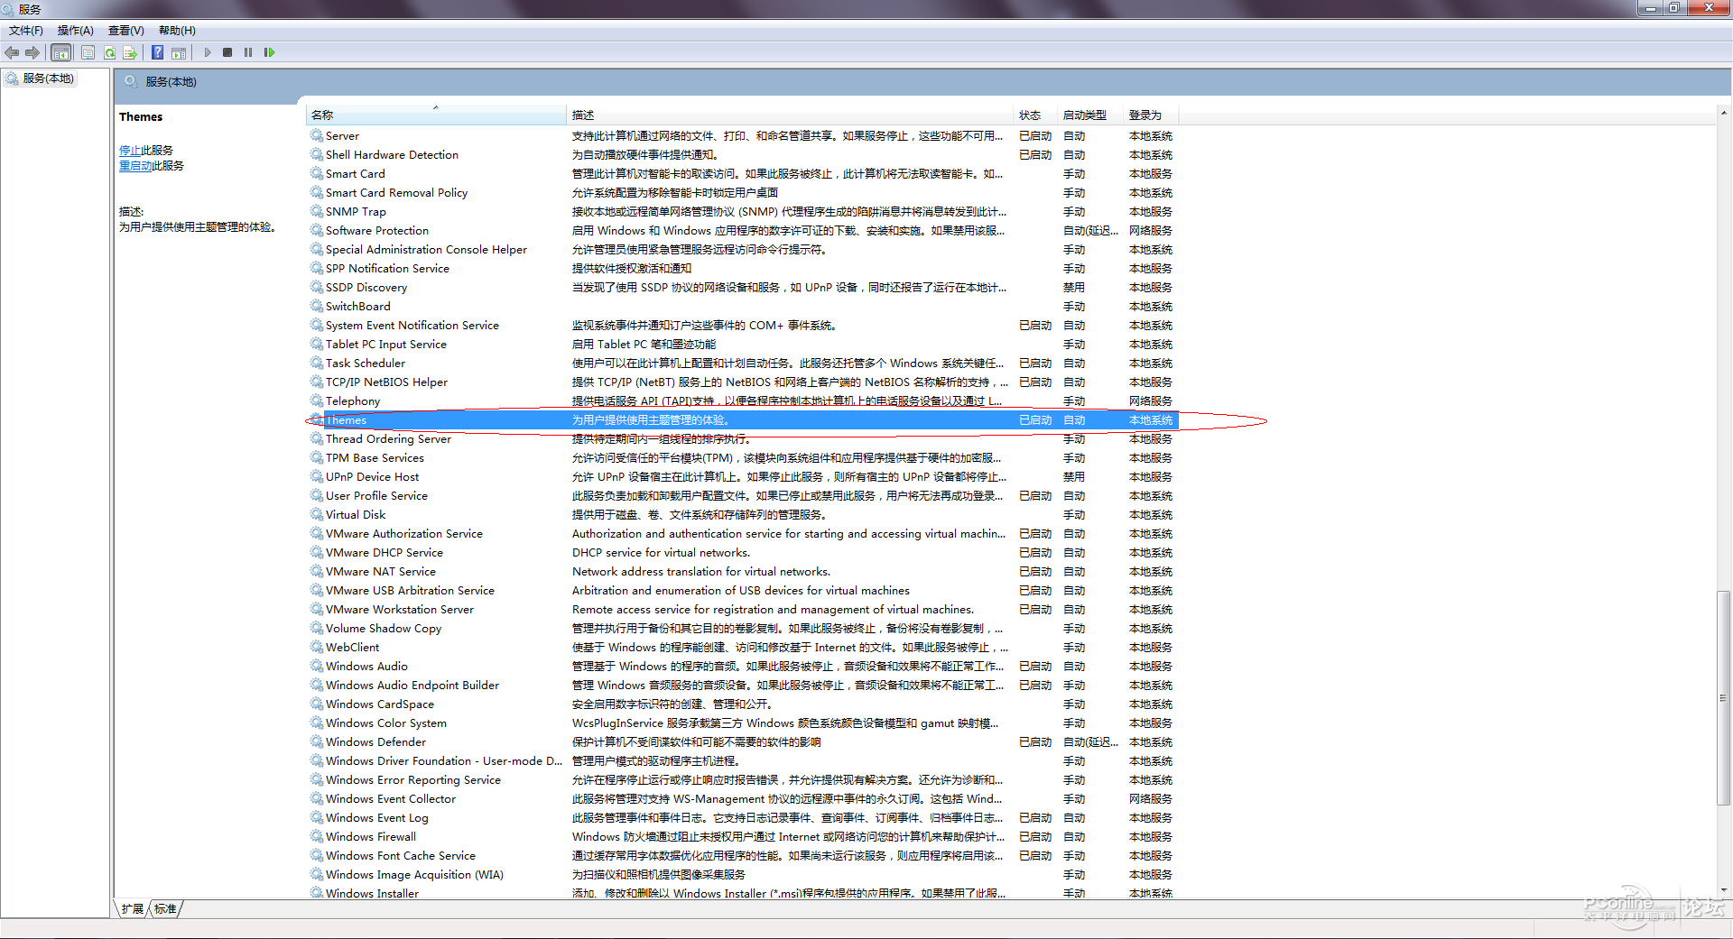Click the 停止 link to stop Themes
This screenshot has height=939, width=1733.
coord(130,151)
